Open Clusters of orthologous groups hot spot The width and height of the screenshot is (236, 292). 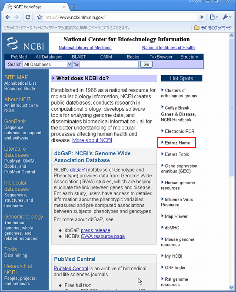[x=179, y=93]
